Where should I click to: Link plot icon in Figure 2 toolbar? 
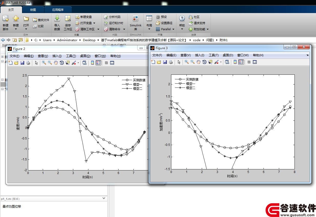pyautogui.click(x=84, y=63)
